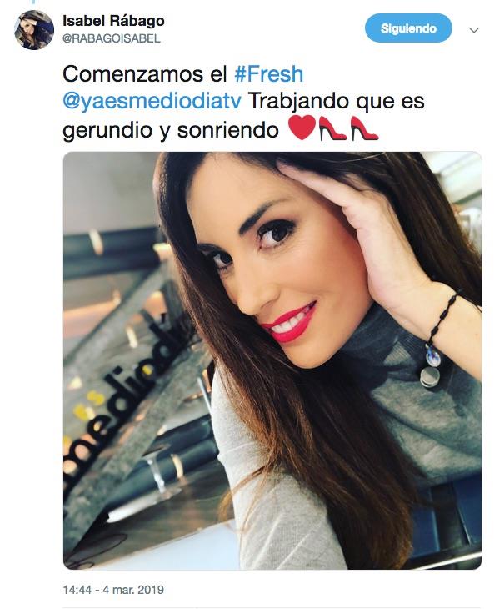
Task: Open the 14:44 - 4 mar. 2019 timestamp
Action: (113, 590)
